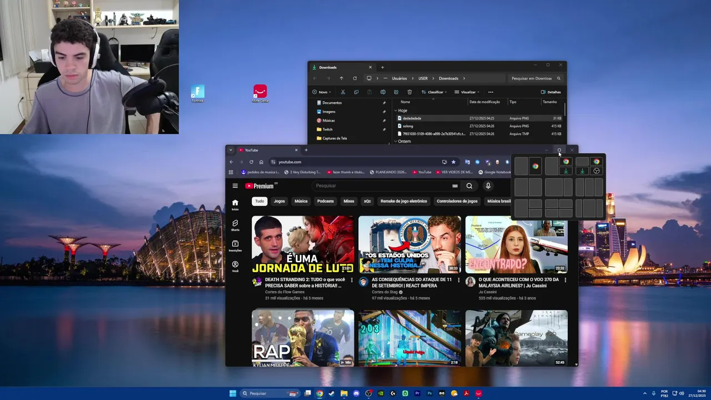Open the Malaysia Airlines voo 370 thumbnail
Image resolution: width=711 pixels, height=400 pixels.
tap(517, 244)
